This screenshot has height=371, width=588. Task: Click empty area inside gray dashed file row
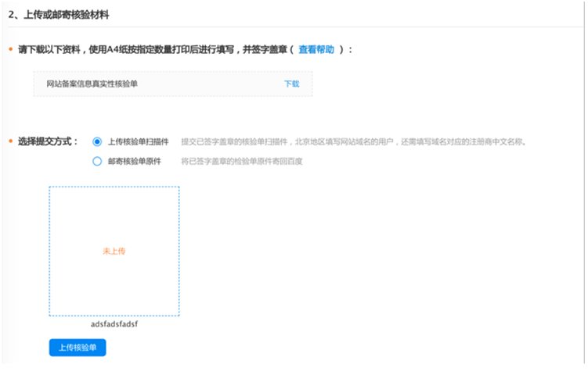(210, 84)
